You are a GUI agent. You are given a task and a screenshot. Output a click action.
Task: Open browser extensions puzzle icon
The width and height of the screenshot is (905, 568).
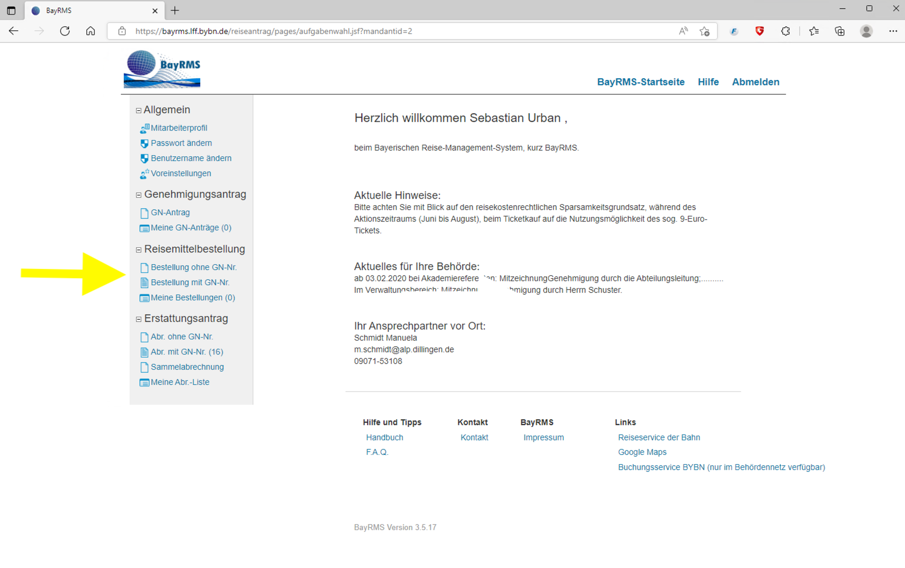pos(785,31)
